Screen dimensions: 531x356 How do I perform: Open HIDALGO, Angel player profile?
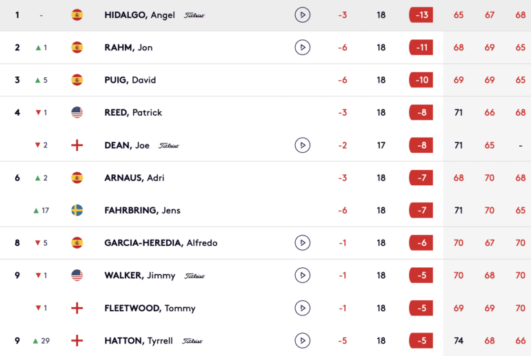[139, 15]
